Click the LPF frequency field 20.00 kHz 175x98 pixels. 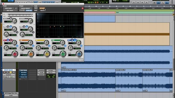click(29, 35)
